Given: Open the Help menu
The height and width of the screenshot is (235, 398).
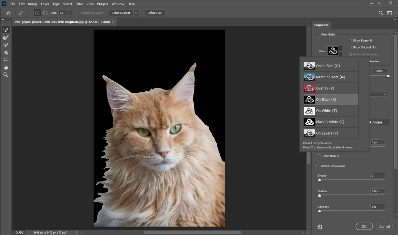Looking at the screenshot, I should (x=131, y=4).
